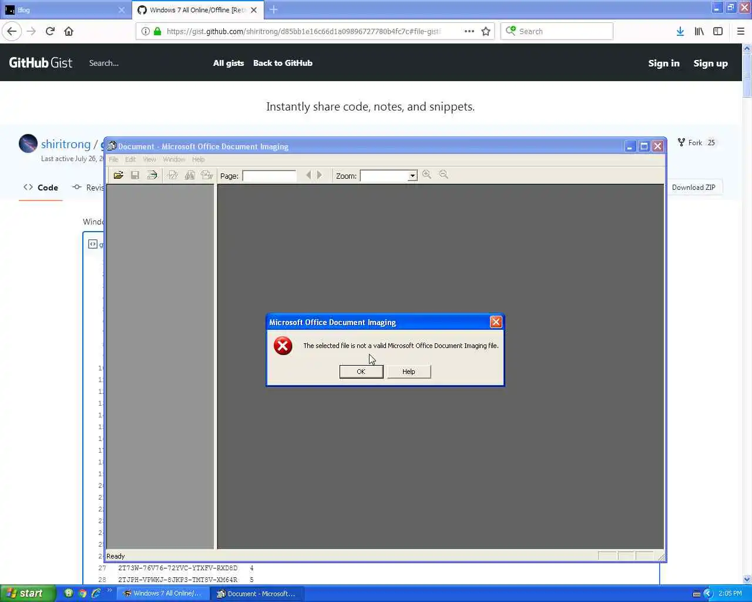Click the Open file icon in Document Imaging toolbar

[x=118, y=175]
